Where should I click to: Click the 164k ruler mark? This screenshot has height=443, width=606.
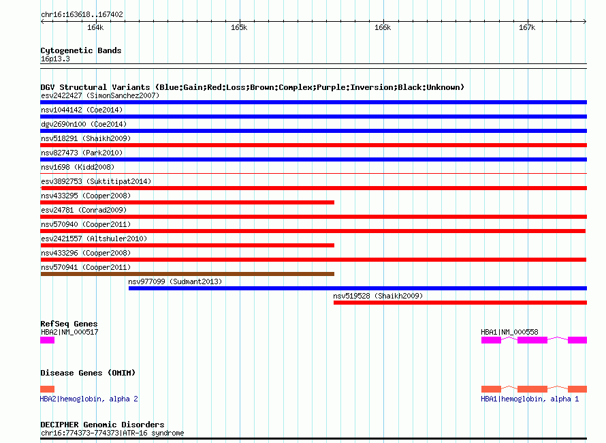95,27
